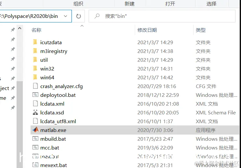Click the 组织 ribbon group label
241x168 pixels.
(78, 4)
